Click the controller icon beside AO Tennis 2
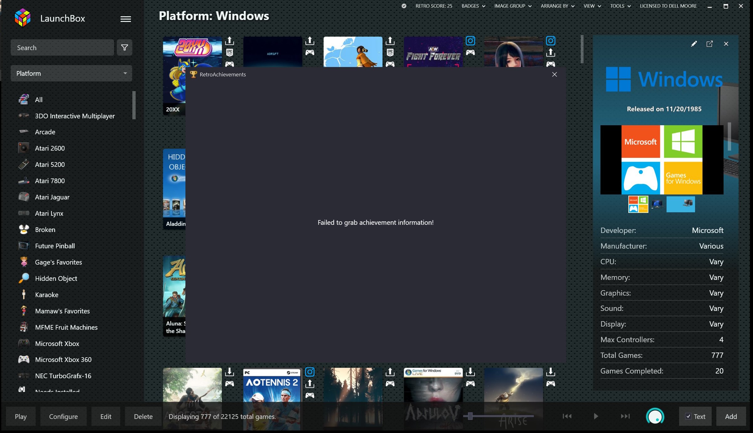753x433 pixels. click(310, 395)
